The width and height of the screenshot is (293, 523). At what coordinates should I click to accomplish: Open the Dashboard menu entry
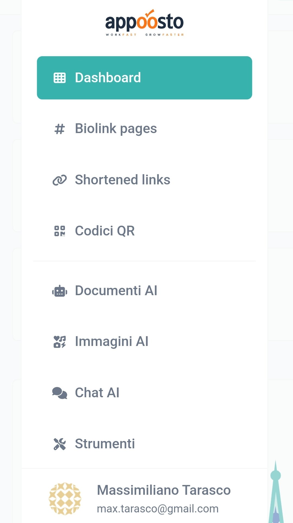click(x=108, y=78)
